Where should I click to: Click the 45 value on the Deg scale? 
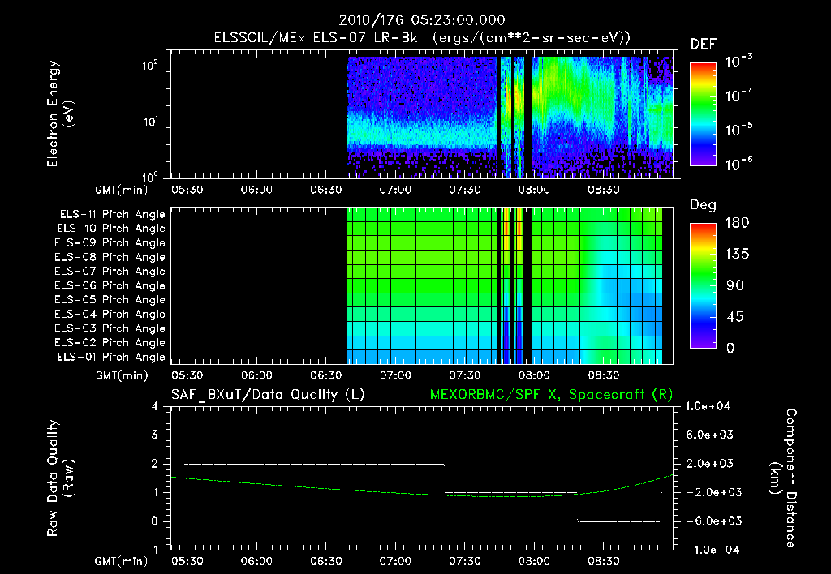[734, 317]
